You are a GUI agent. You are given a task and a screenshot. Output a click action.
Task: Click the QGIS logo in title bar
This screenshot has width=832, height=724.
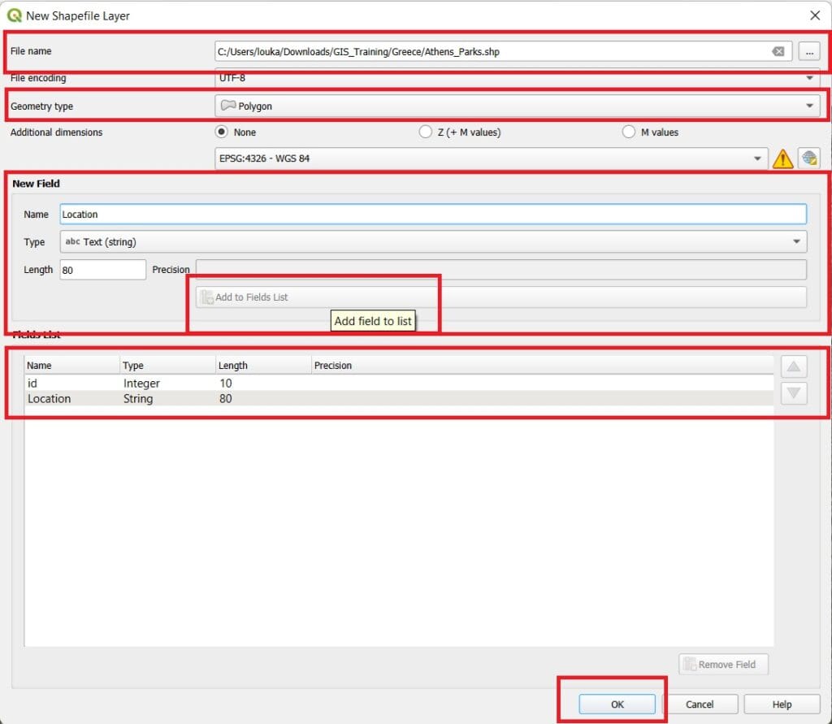click(x=15, y=15)
